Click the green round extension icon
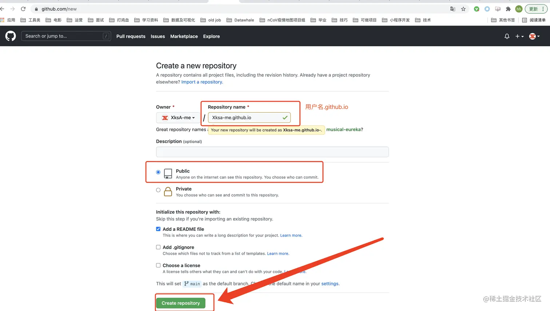The width and height of the screenshot is (550, 311). [477, 9]
